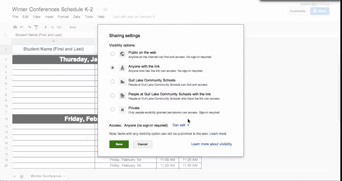Open the Tools menu
The width and height of the screenshot is (342, 181).
(89, 17)
